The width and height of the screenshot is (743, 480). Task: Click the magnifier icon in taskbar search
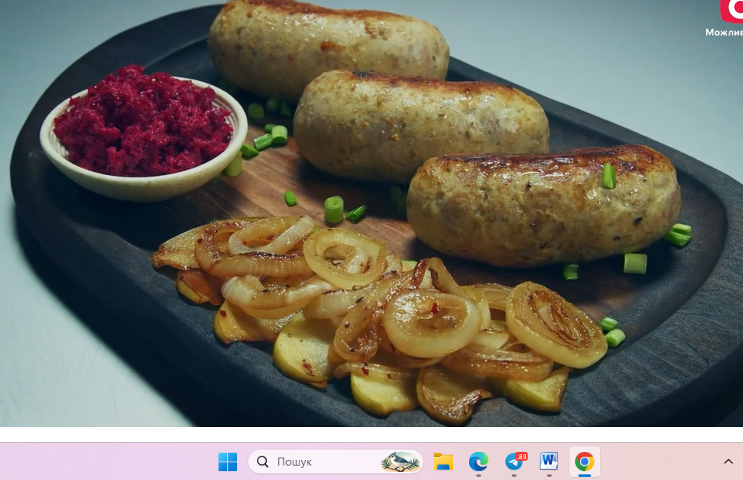pyautogui.click(x=263, y=462)
